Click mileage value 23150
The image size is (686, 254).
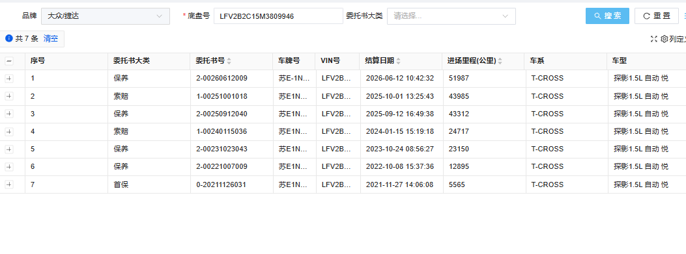click(459, 149)
